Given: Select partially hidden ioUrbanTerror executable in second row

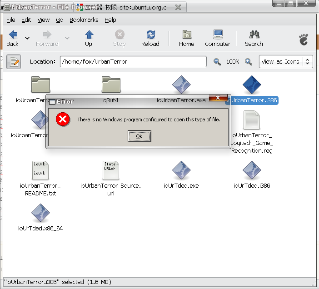Looking at the screenshot, I should pos(39,120).
